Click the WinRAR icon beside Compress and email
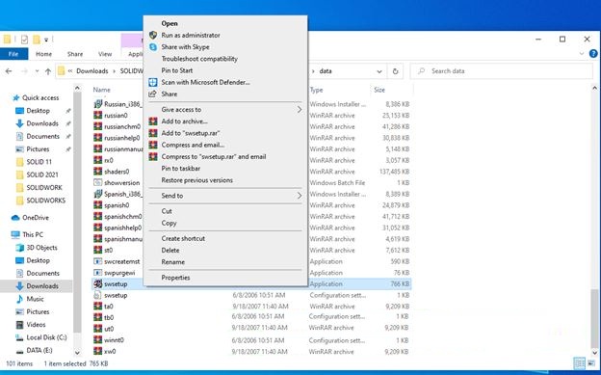Image resolution: width=601 pixels, height=375 pixels. coord(153,145)
